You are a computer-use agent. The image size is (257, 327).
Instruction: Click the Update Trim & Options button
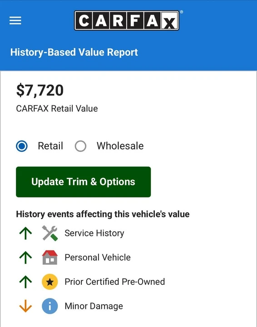(84, 182)
